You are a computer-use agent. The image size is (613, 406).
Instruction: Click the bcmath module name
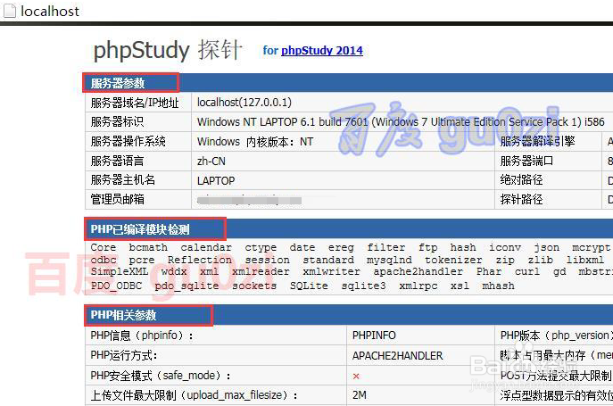[x=148, y=247]
